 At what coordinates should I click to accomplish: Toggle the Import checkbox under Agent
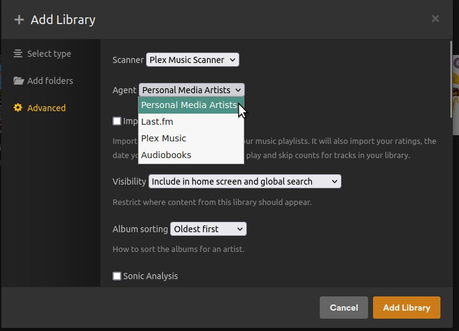pyautogui.click(x=117, y=121)
